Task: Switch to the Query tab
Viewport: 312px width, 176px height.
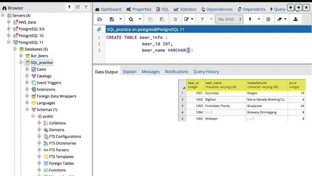Action: click(x=278, y=9)
